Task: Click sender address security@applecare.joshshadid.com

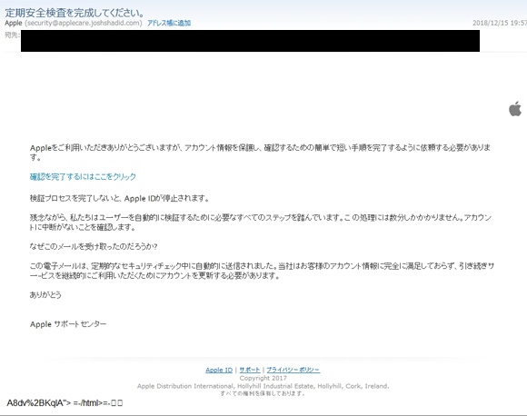Action: pos(84,23)
